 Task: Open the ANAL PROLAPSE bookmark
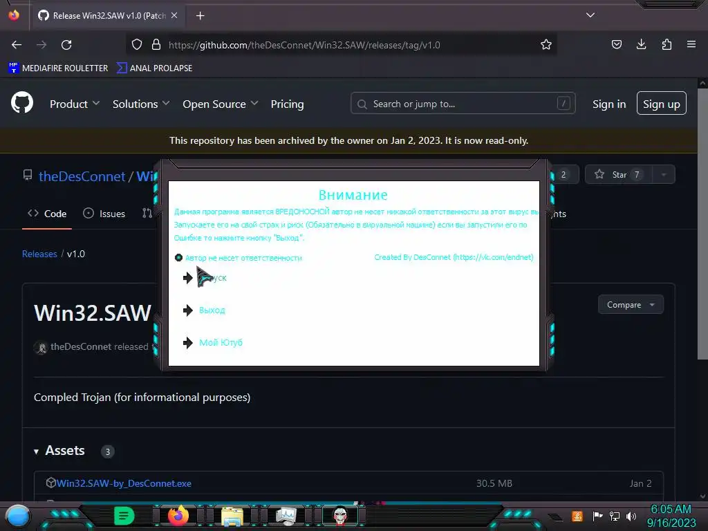pyautogui.click(x=154, y=68)
